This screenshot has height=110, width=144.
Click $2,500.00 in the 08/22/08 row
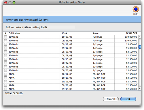pyautogui.click(x=132, y=63)
